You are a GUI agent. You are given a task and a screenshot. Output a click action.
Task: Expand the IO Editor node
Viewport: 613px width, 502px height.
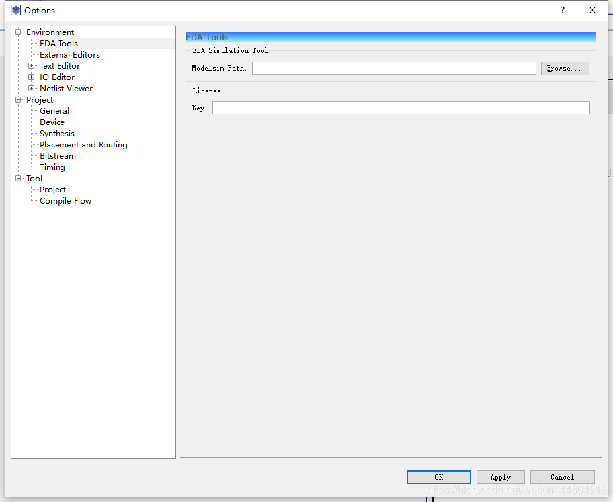pyautogui.click(x=31, y=77)
